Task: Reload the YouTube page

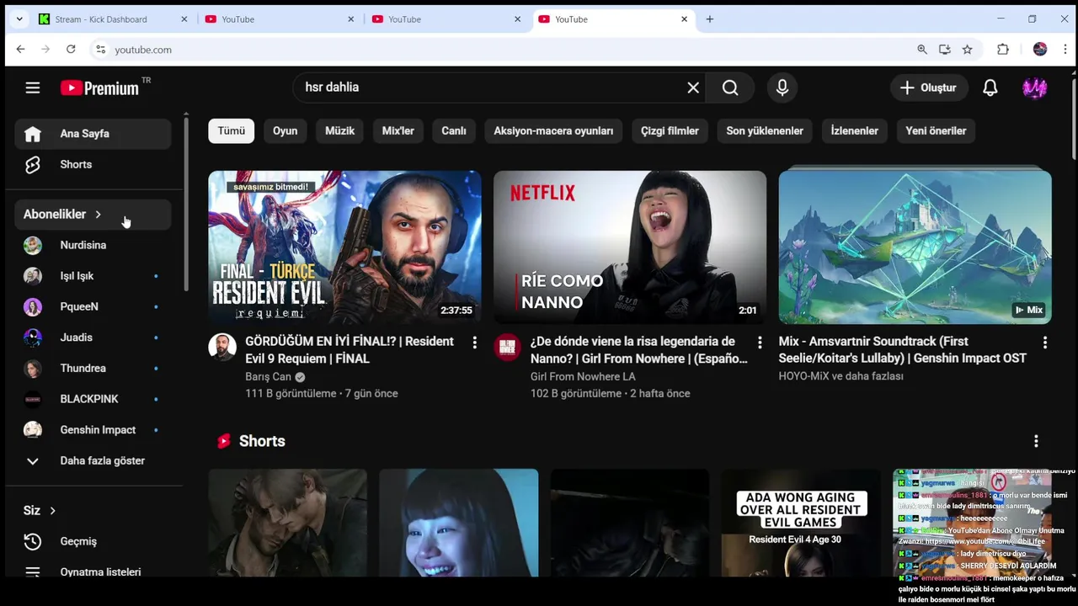Action: click(71, 50)
